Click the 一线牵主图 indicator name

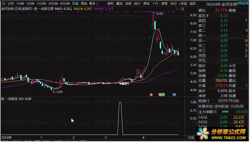click(46, 9)
